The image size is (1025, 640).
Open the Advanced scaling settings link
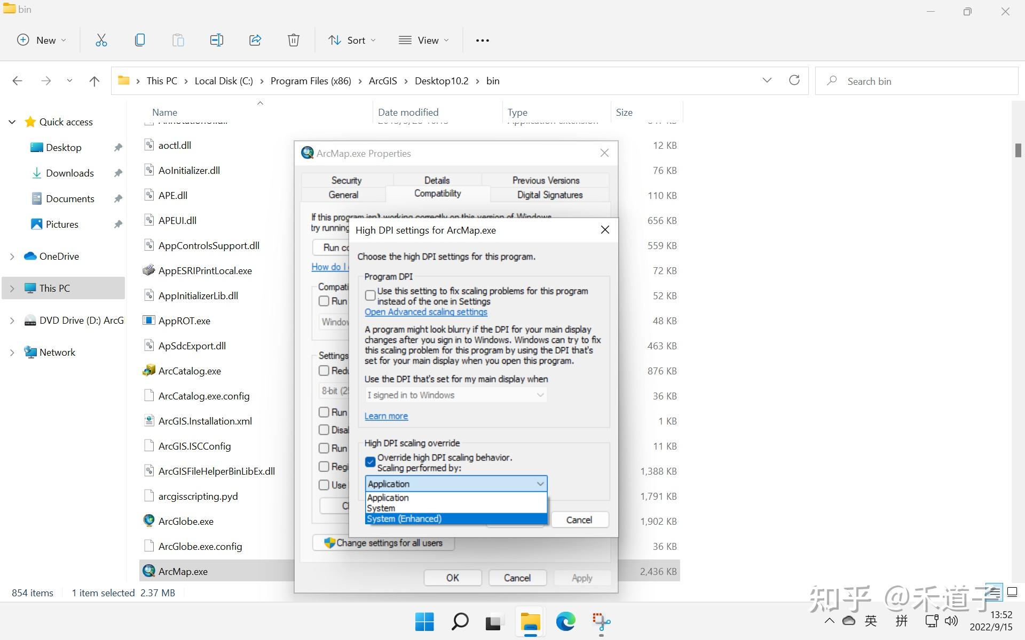(x=426, y=312)
